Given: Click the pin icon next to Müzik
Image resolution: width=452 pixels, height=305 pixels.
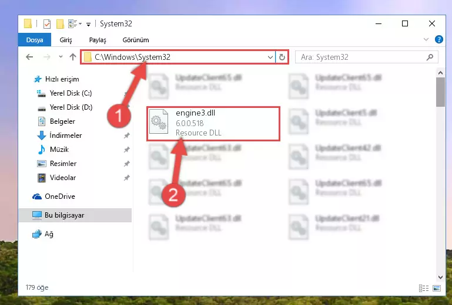Looking at the screenshot, I should [126, 150].
